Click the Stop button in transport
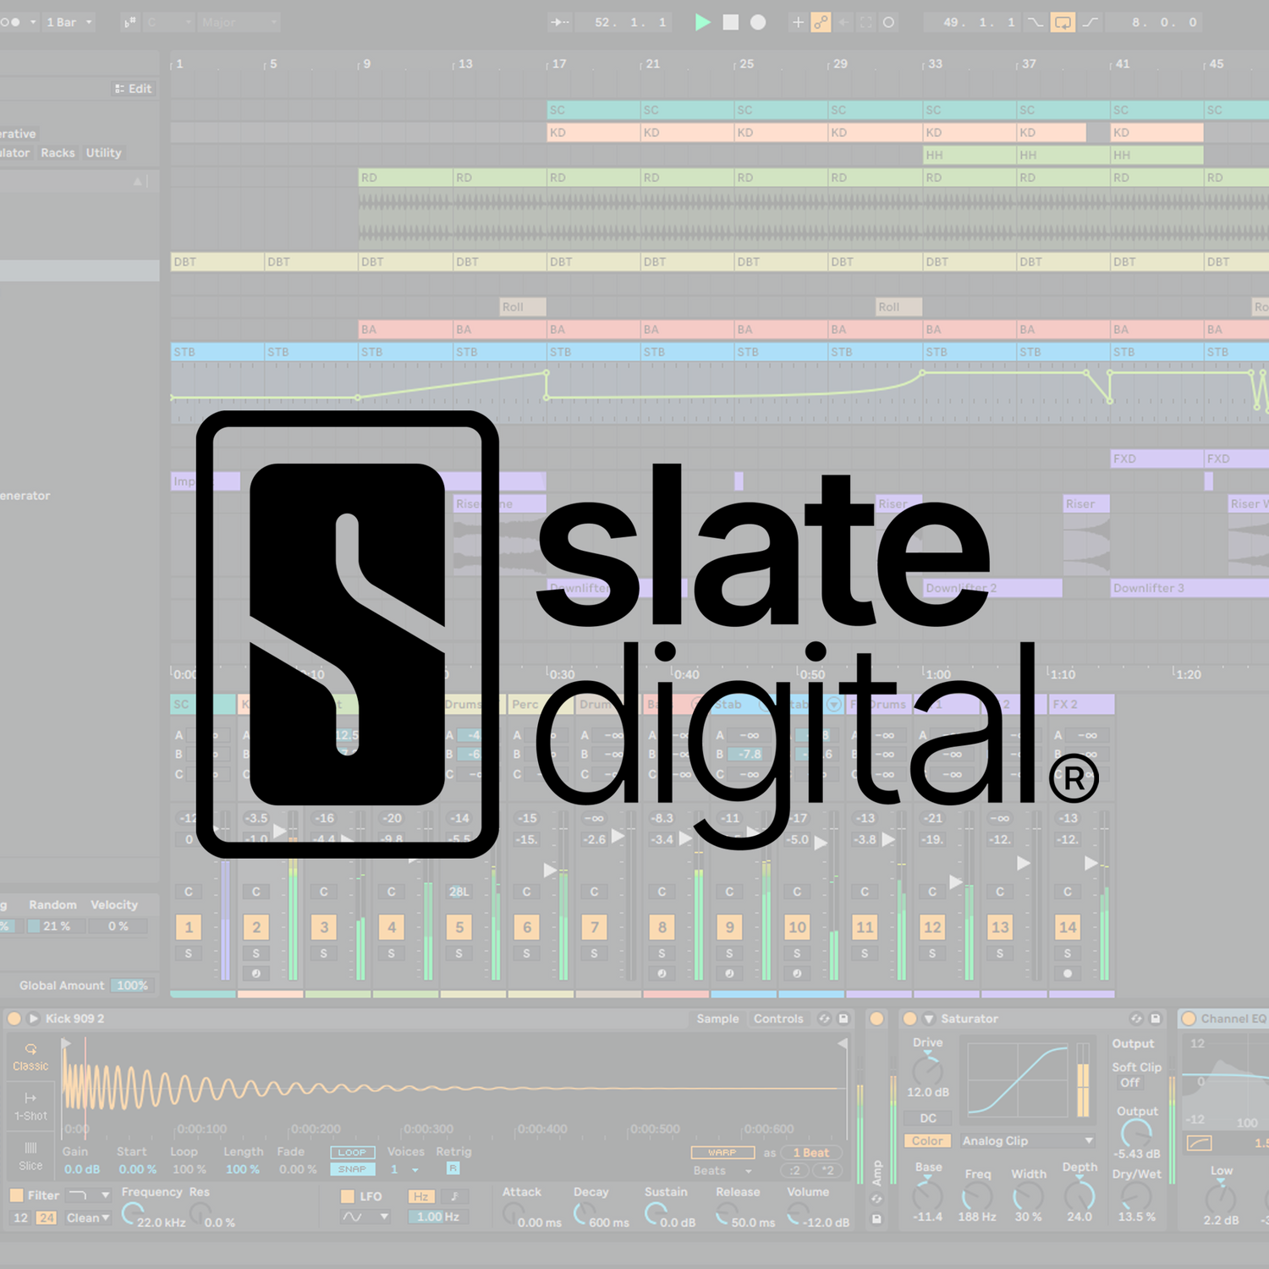This screenshot has height=1269, width=1269. point(731,23)
